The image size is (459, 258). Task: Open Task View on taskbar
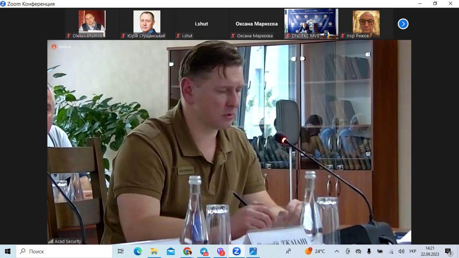120,251
